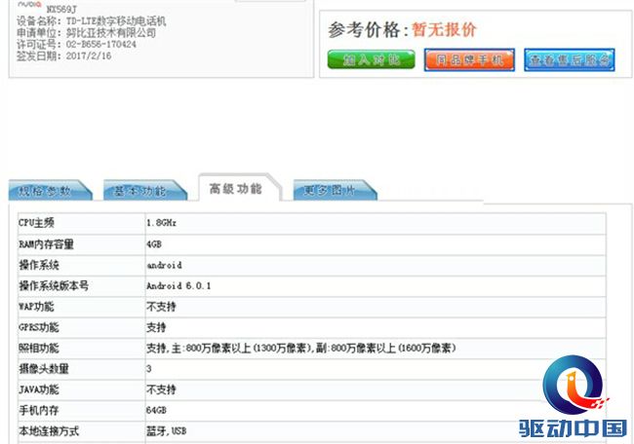Click the 设备名称 TD-LTE数字移动电话机 line
This screenshot has width=634, height=444.
point(92,21)
